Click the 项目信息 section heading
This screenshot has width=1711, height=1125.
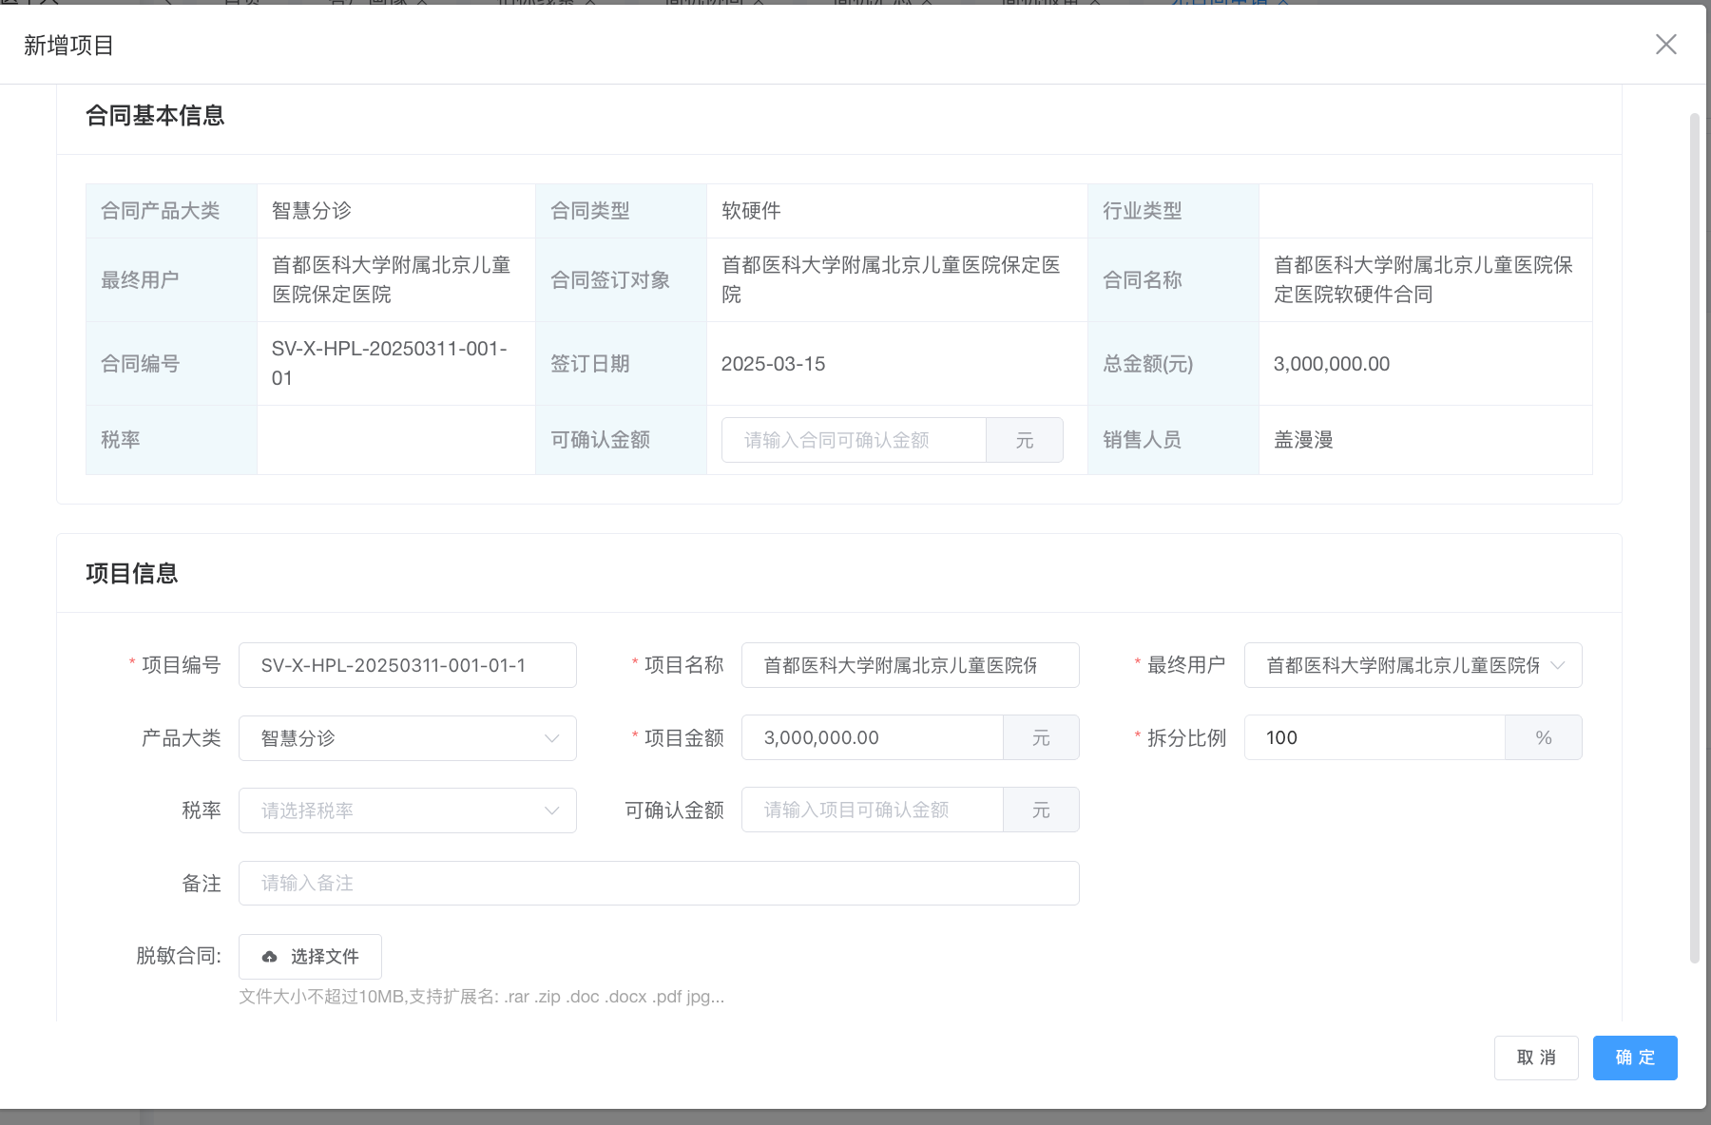pyautogui.click(x=132, y=574)
